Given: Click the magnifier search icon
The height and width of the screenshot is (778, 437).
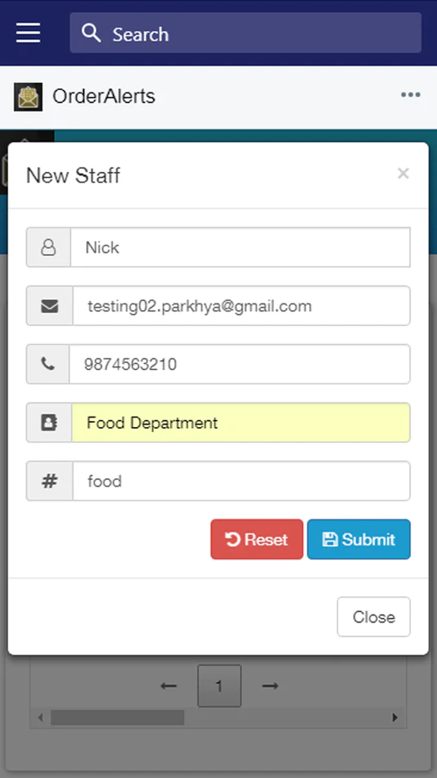Looking at the screenshot, I should point(92,33).
